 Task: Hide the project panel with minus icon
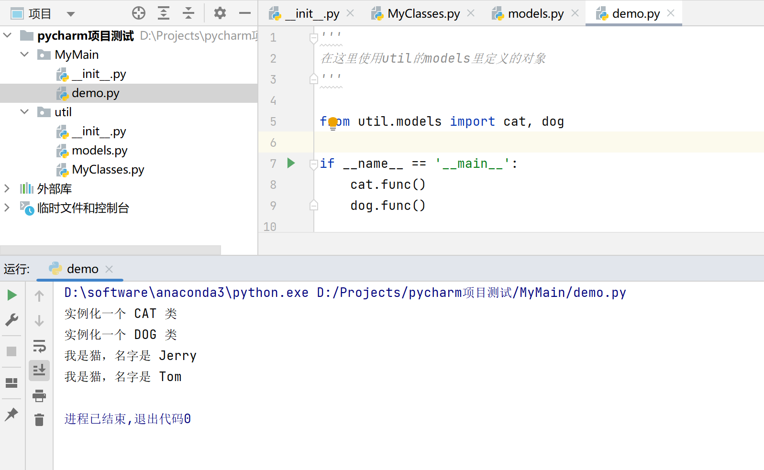[x=245, y=13]
